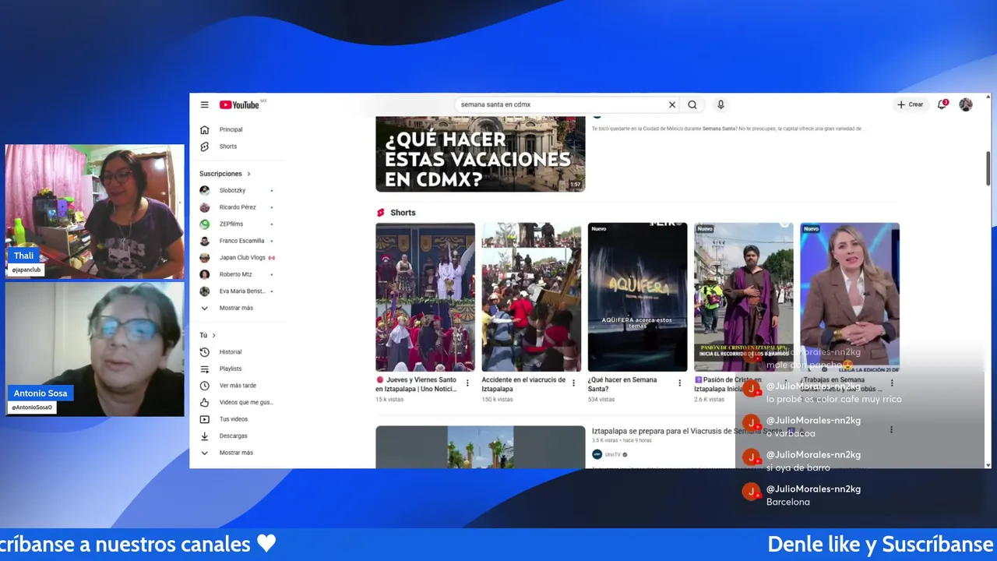The width and height of the screenshot is (997, 561).
Task: Click the Slobotzky channel avatar icon
Action: point(204,190)
